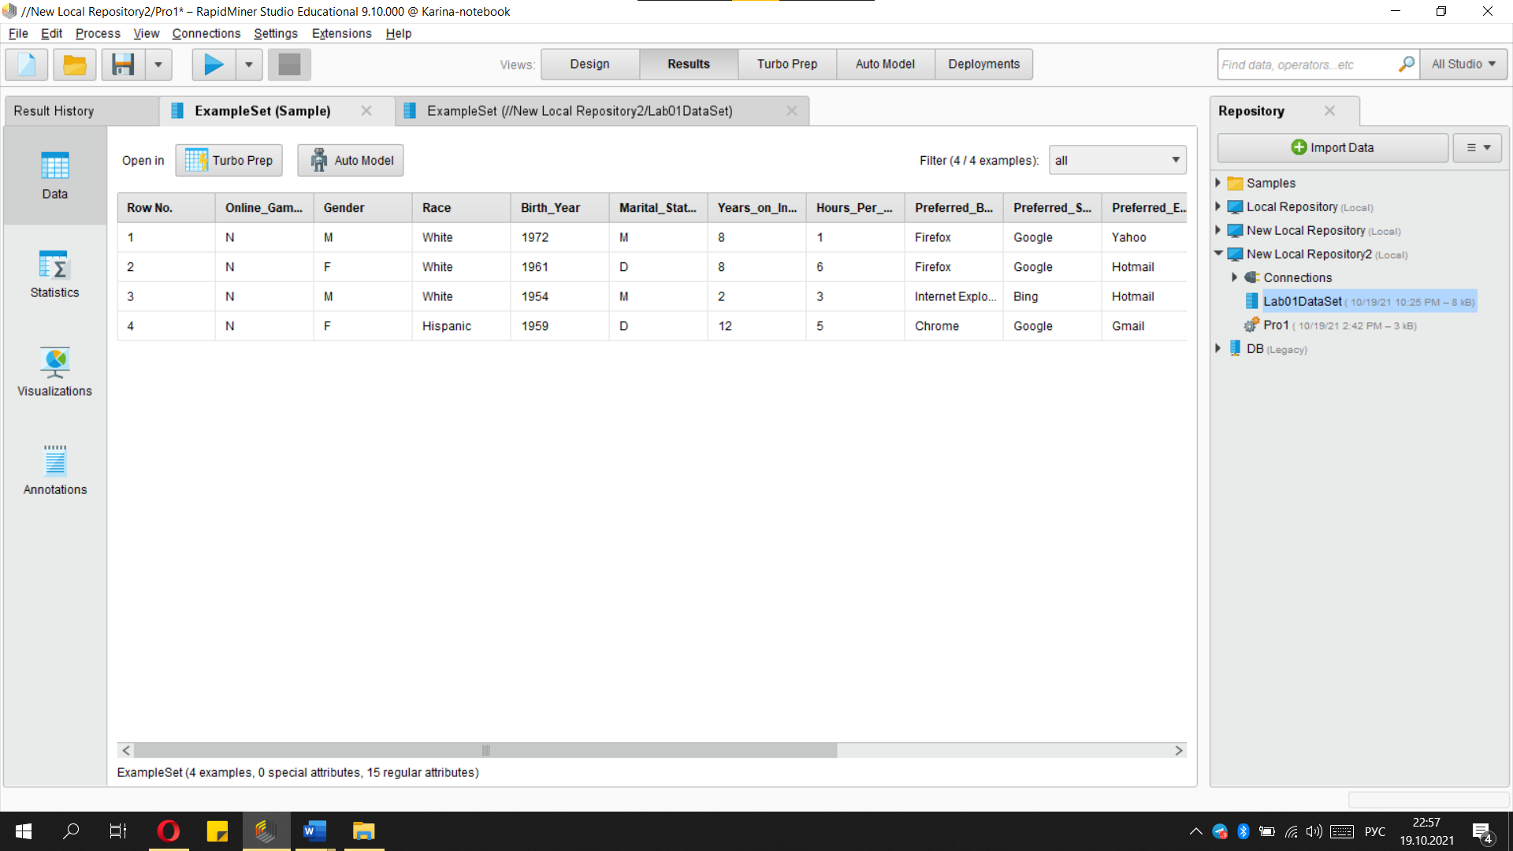Select the Pro1 process in repository

point(1330,325)
